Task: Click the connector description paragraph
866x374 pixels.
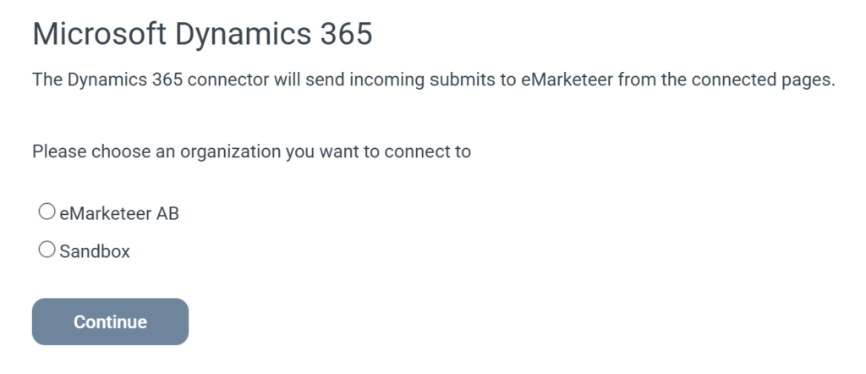Action: click(433, 80)
